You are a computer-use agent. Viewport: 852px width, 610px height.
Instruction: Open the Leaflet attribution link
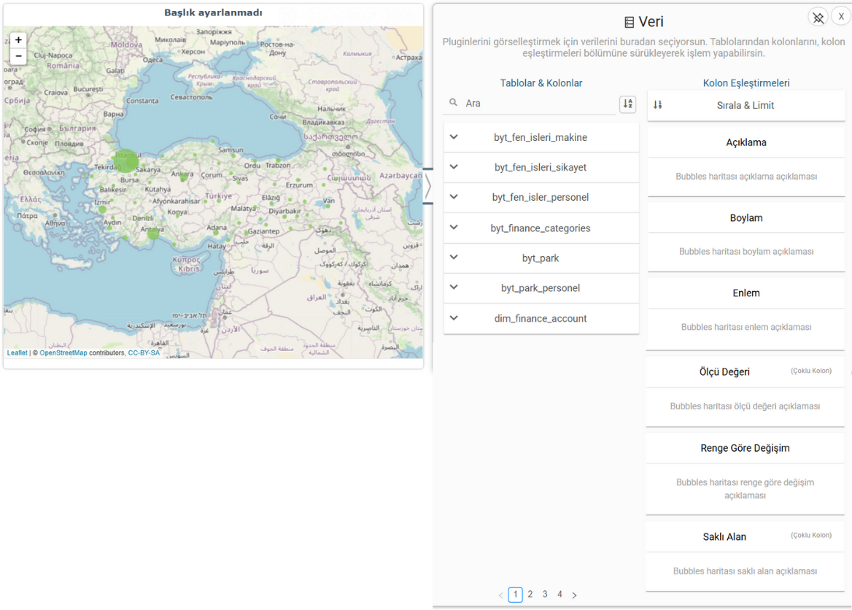coord(17,353)
